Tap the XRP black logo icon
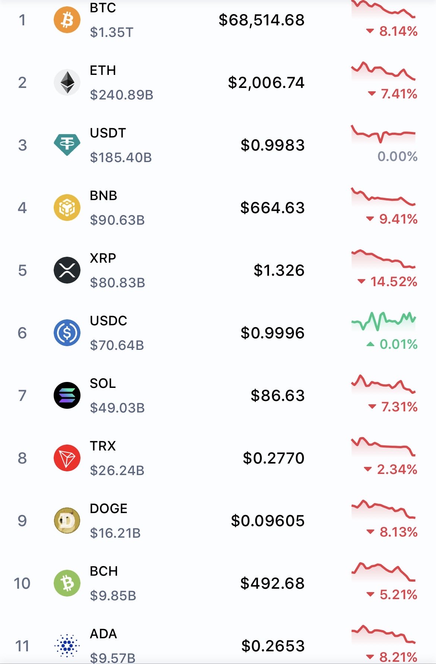The width and height of the screenshot is (436, 664). coord(67,270)
